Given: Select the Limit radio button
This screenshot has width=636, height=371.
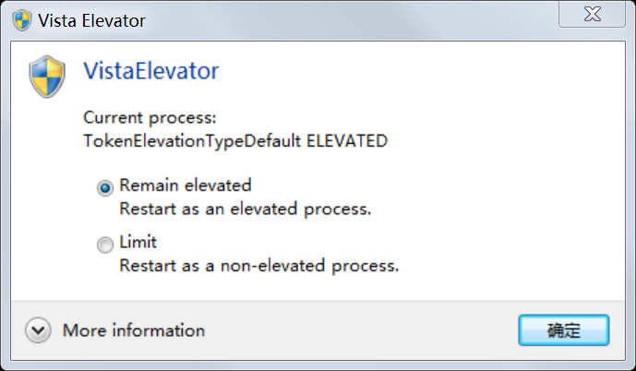Looking at the screenshot, I should coord(104,245).
